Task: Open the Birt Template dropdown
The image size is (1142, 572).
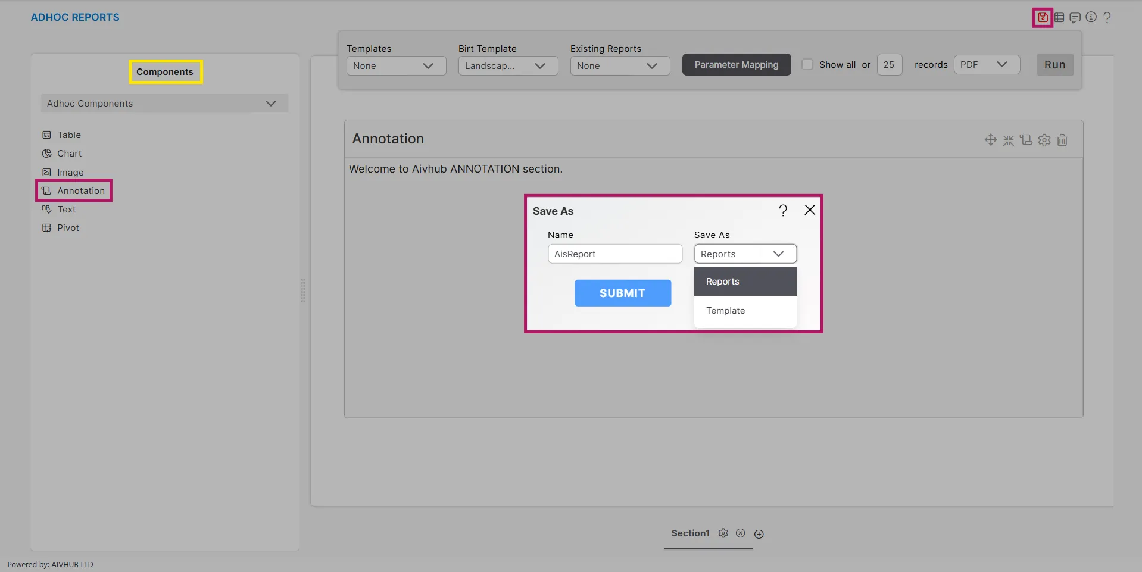Action: click(508, 65)
